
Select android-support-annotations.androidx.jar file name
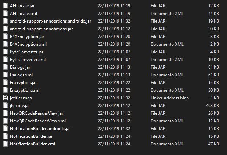(x=50, y=21)
